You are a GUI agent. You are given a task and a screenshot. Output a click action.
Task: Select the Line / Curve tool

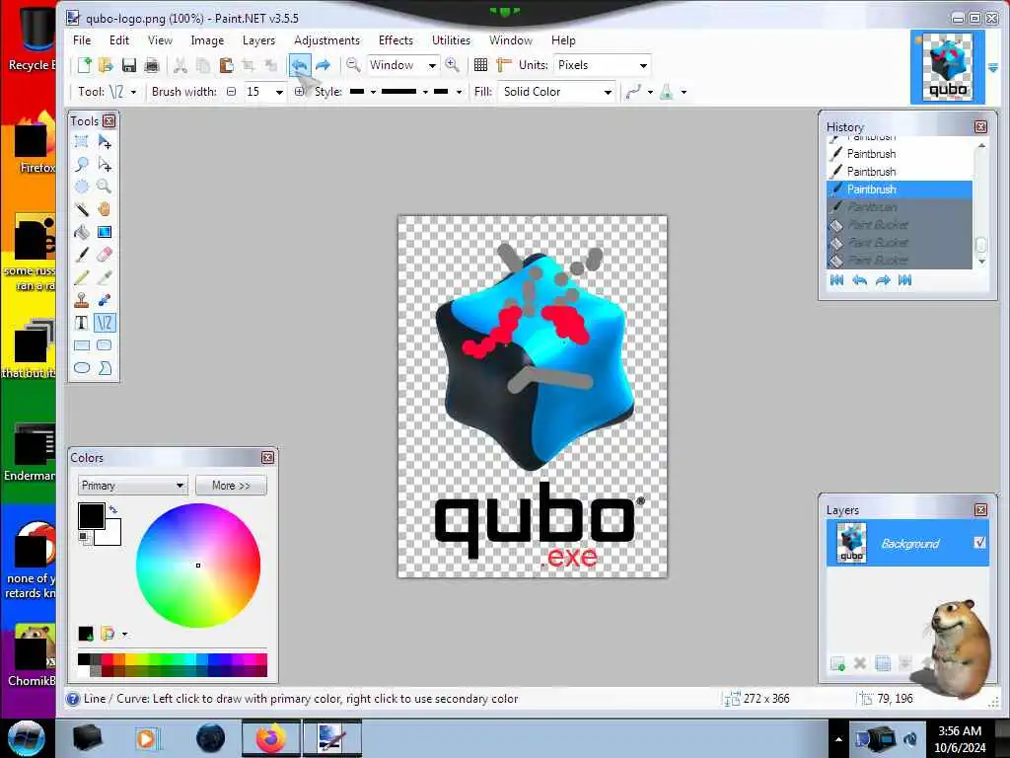point(104,323)
